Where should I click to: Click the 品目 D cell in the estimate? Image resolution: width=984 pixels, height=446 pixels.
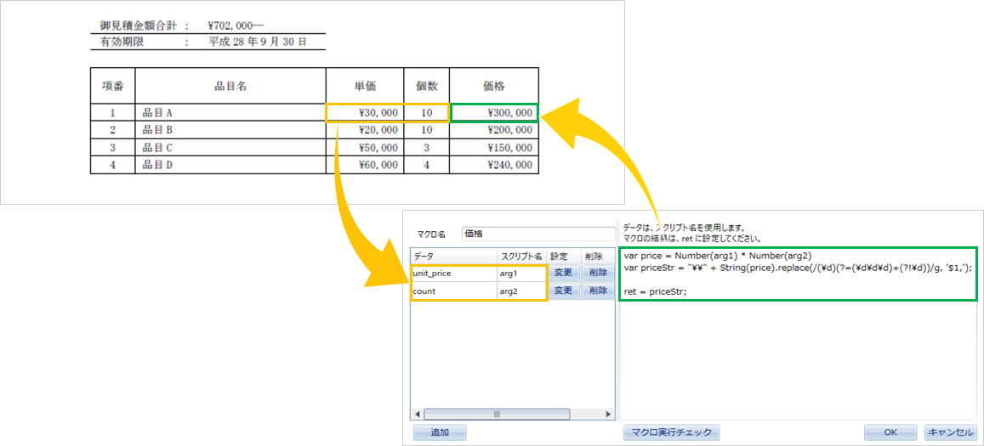click(x=230, y=165)
